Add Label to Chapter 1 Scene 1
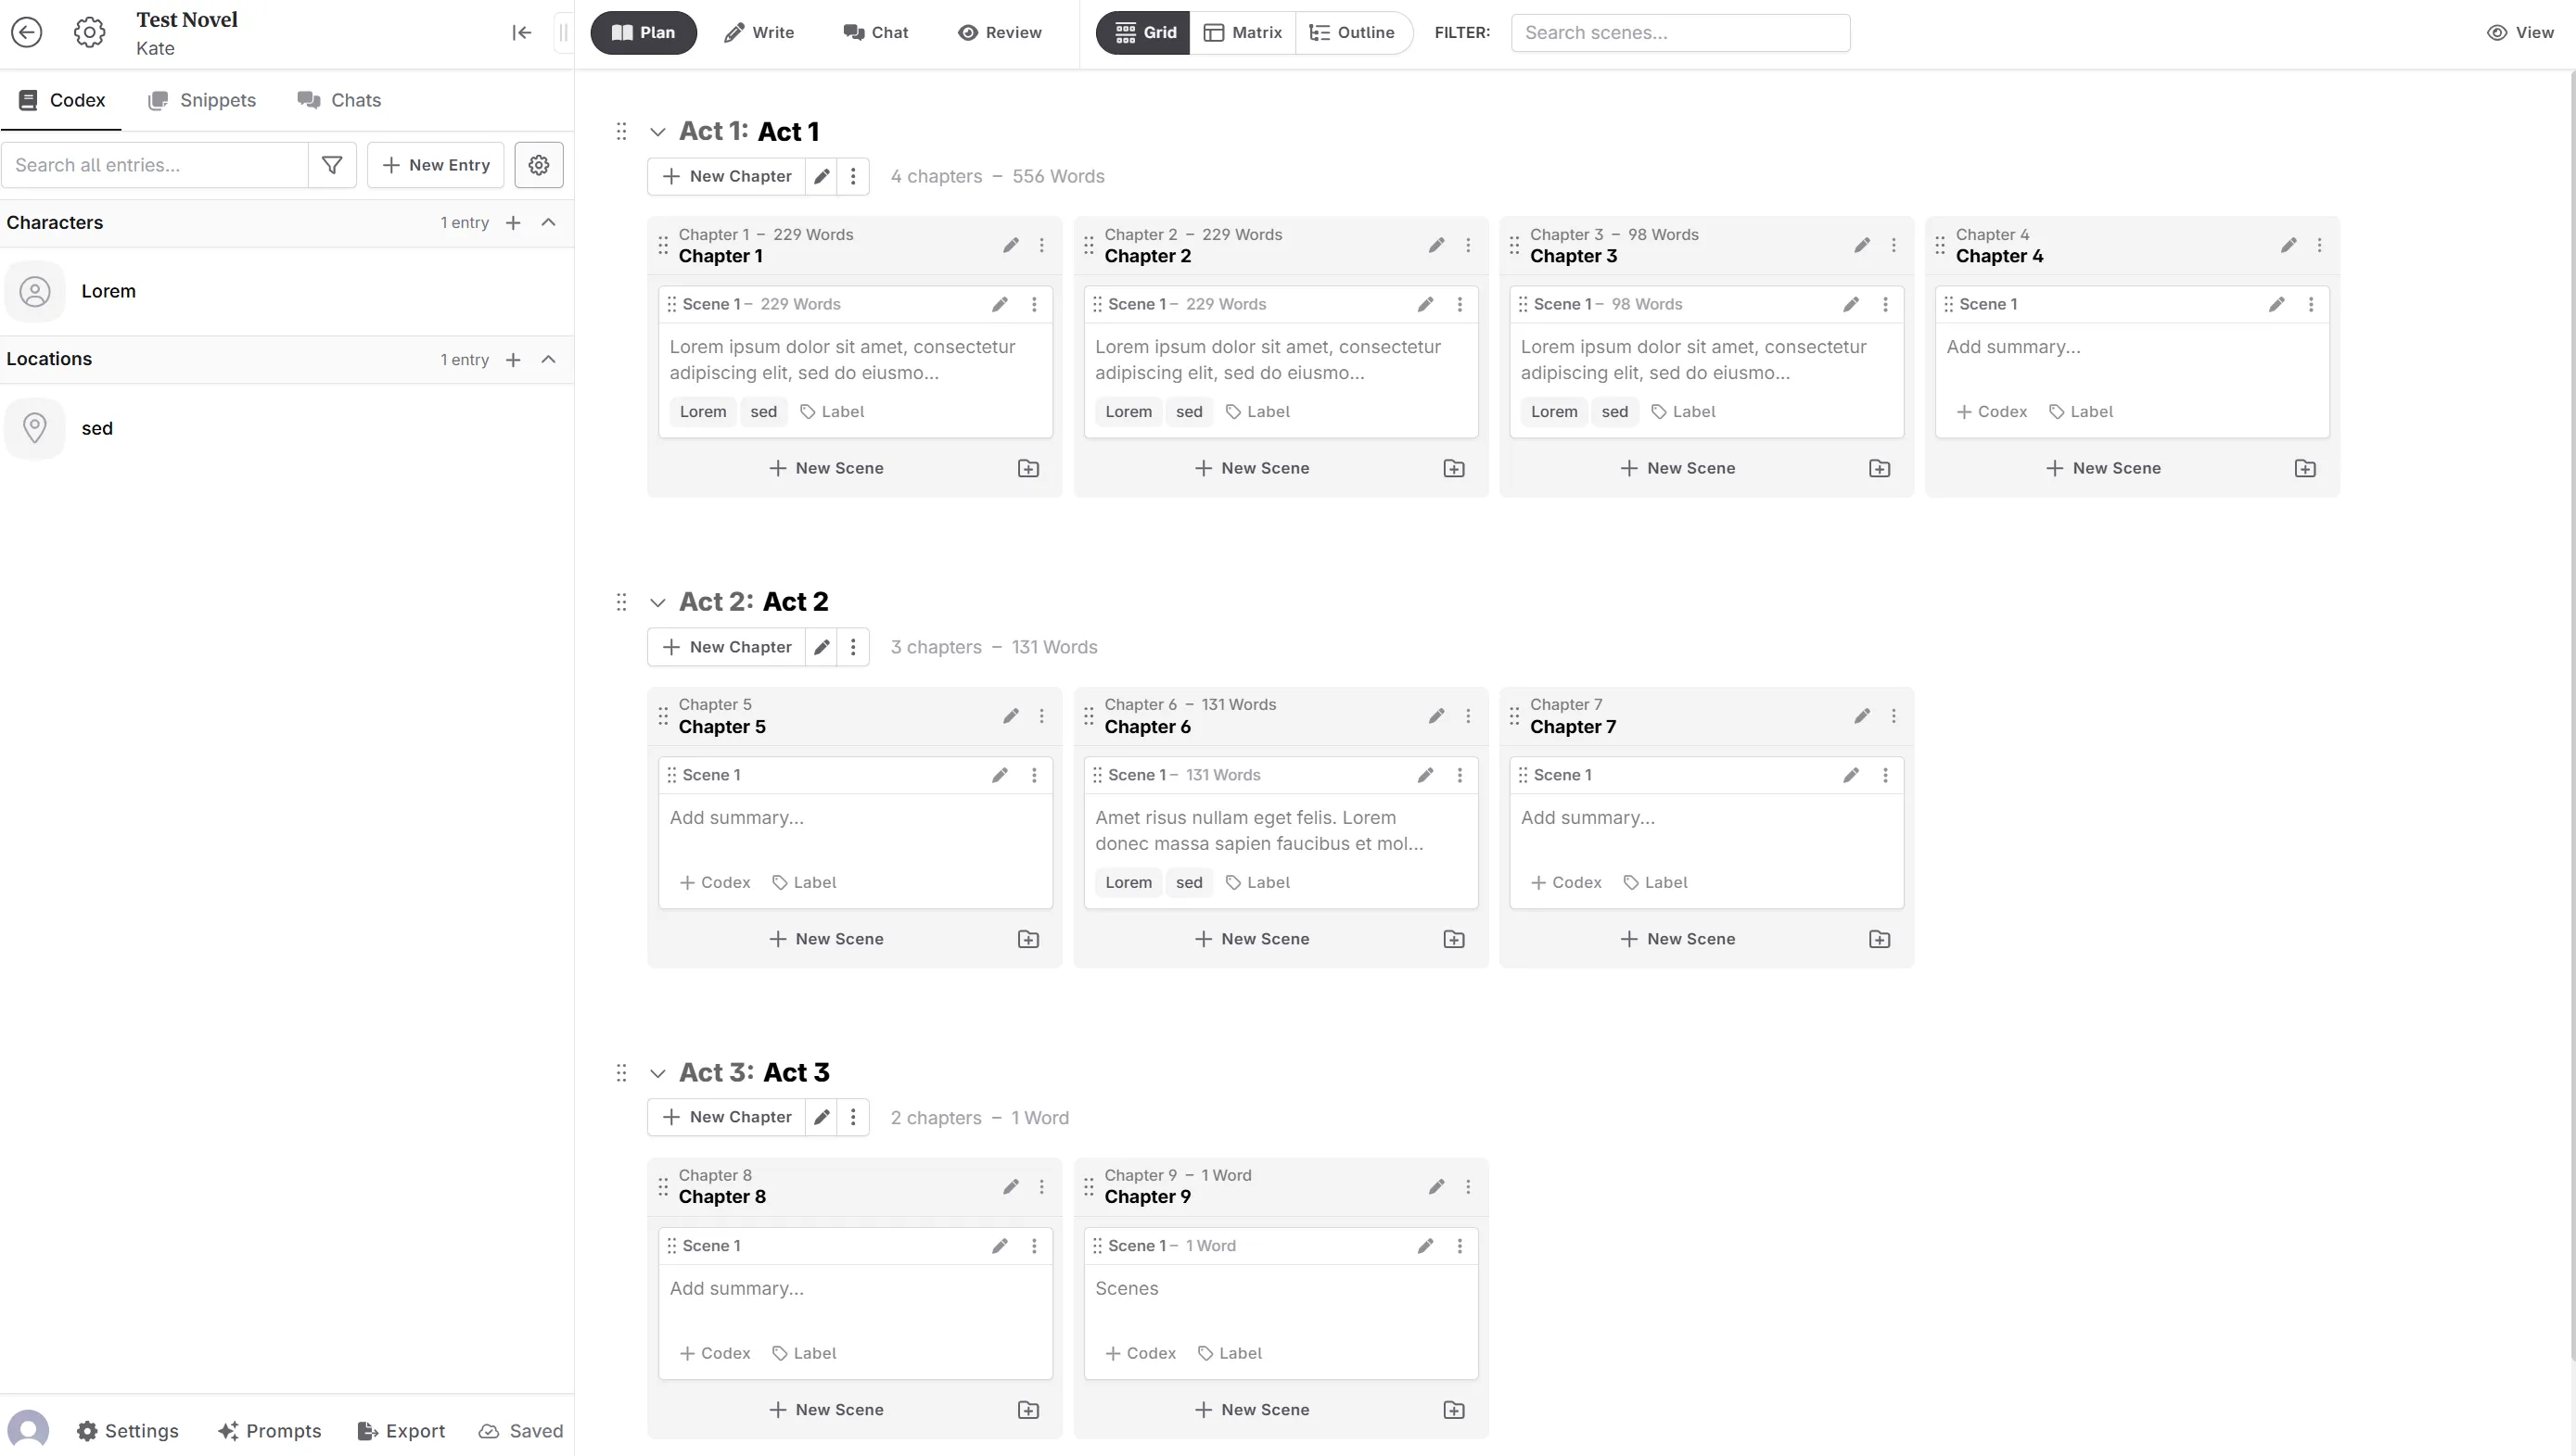Image resolution: width=2576 pixels, height=1456 pixels. click(833, 412)
